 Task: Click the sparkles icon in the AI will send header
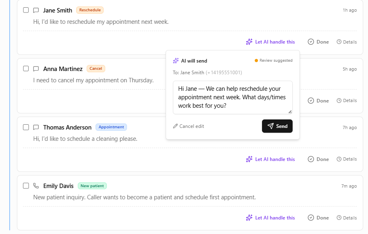point(176,61)
